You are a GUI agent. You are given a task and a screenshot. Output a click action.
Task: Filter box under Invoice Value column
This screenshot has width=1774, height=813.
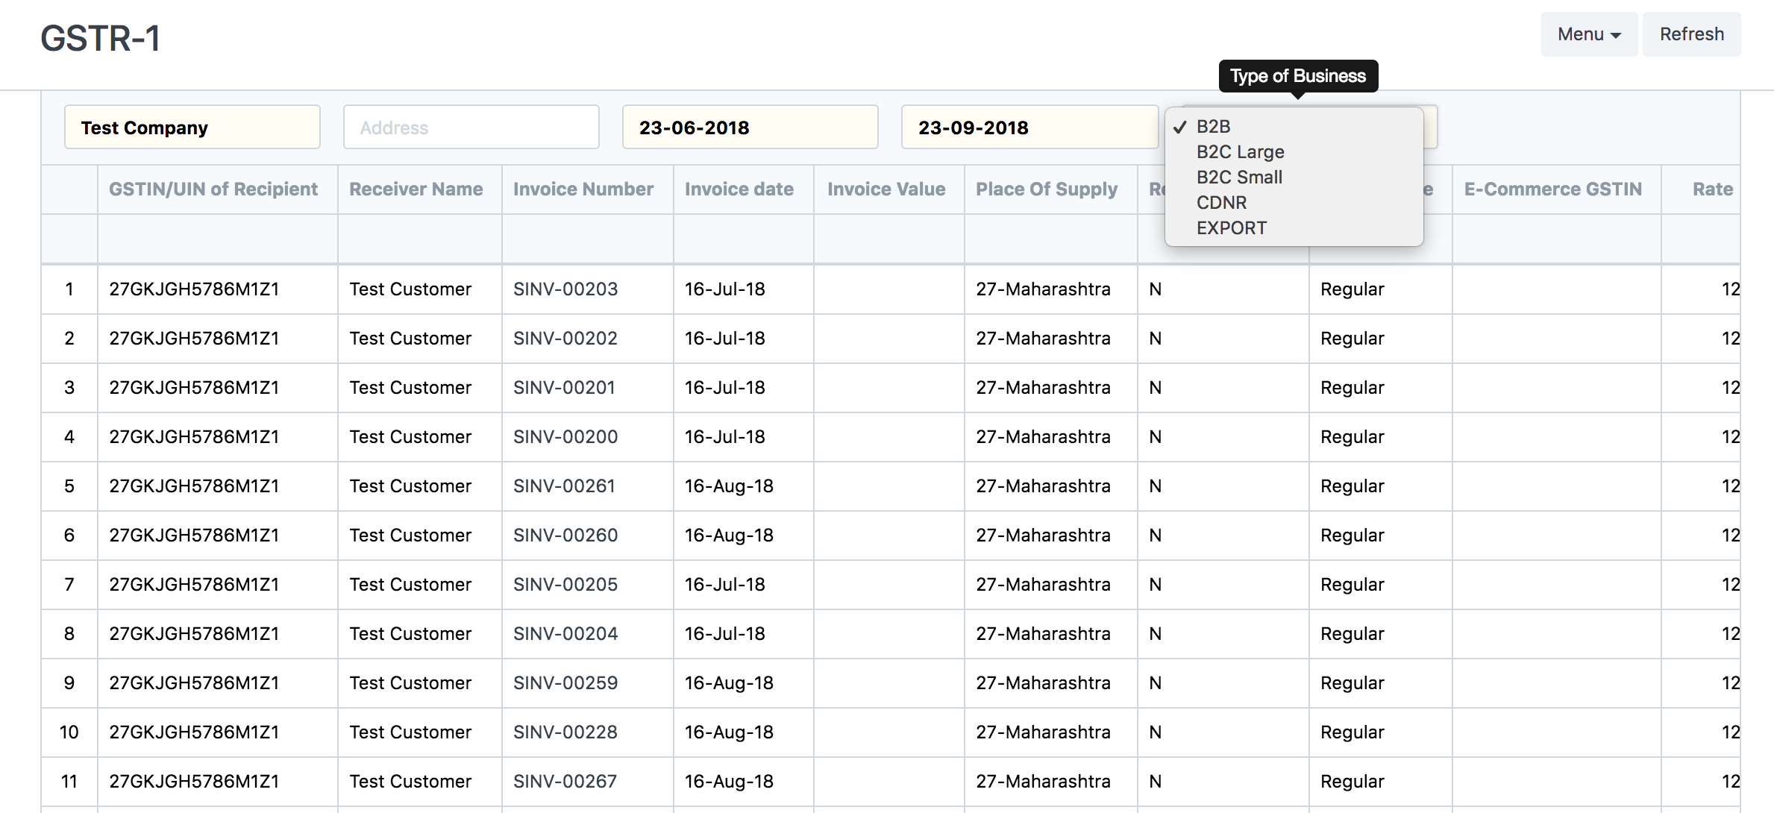889,239
